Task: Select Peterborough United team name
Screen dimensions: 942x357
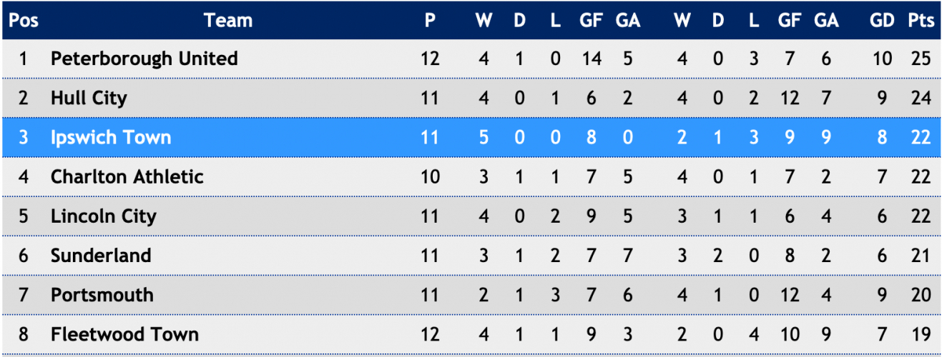Action: click(144, 59)
